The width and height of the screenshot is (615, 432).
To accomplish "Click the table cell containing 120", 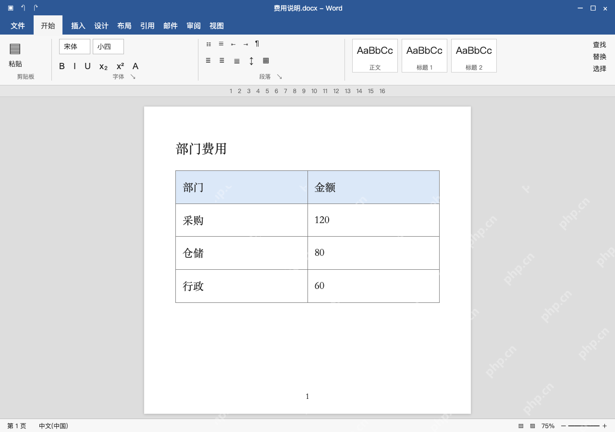I will 373,220.
